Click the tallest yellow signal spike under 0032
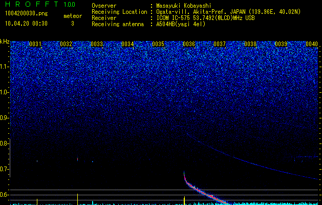Viewport: 322px width, 205px height. pyautogui.click(x=77, y=199)
